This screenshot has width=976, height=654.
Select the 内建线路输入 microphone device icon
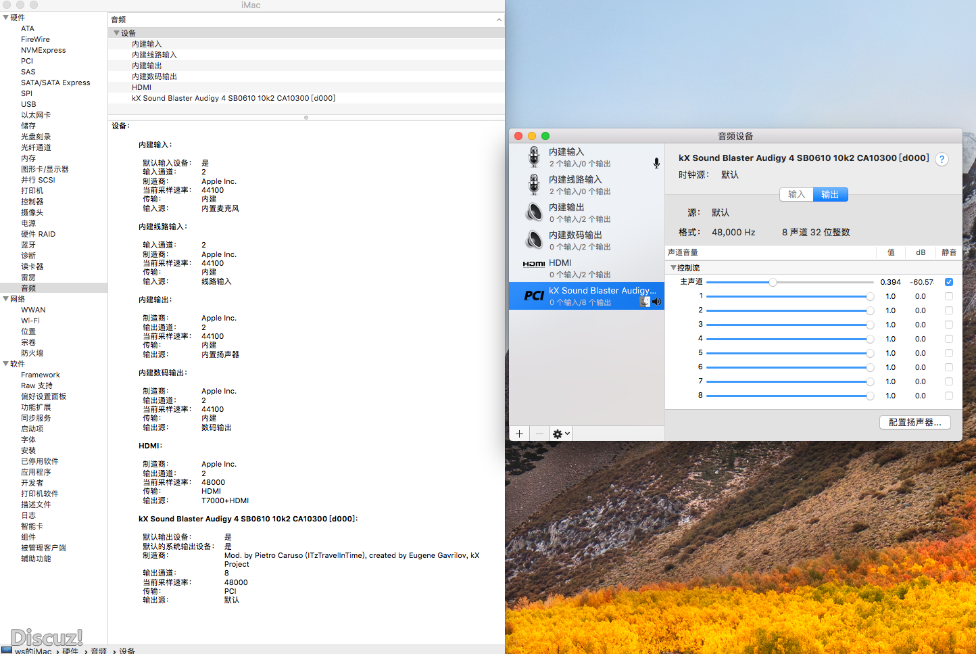tap(534, 185)
